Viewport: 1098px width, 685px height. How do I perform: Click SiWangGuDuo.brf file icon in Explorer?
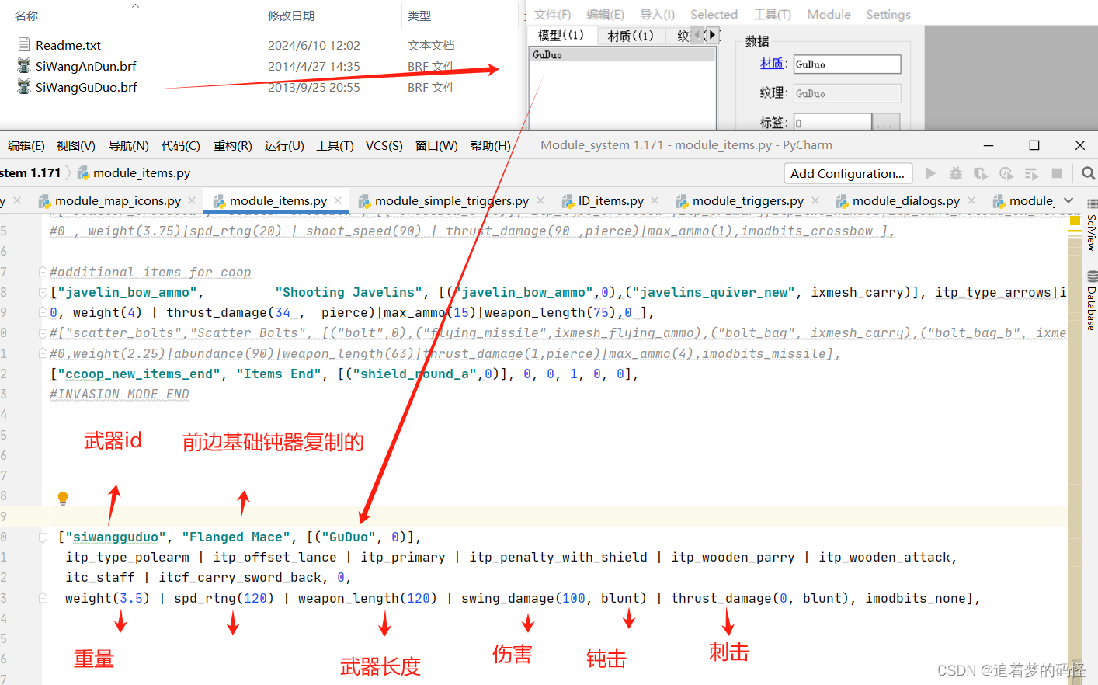coord(24,87)
